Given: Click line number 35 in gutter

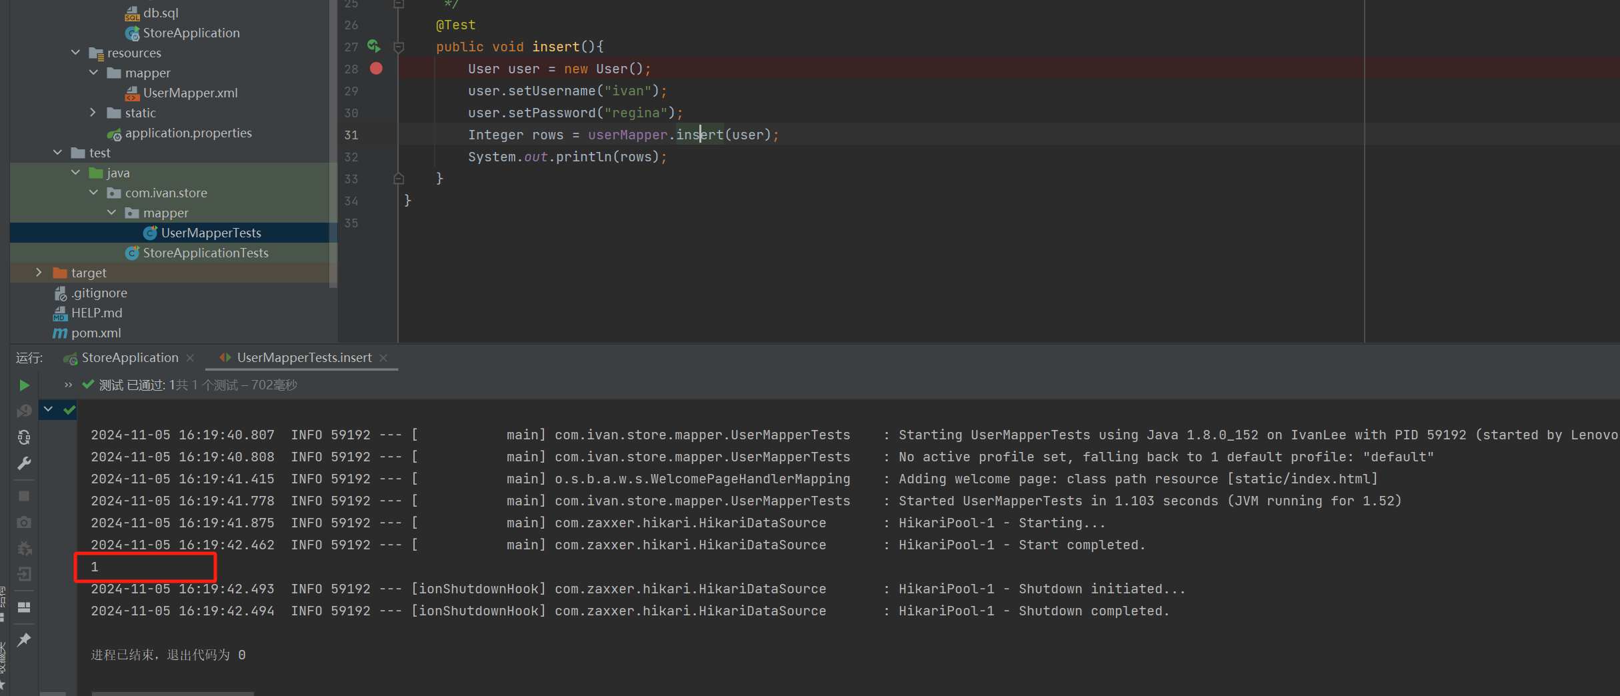Looking at the screenshot, I should tap(351, 223).
